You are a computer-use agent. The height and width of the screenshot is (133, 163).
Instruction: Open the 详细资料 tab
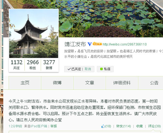(122, 83)
